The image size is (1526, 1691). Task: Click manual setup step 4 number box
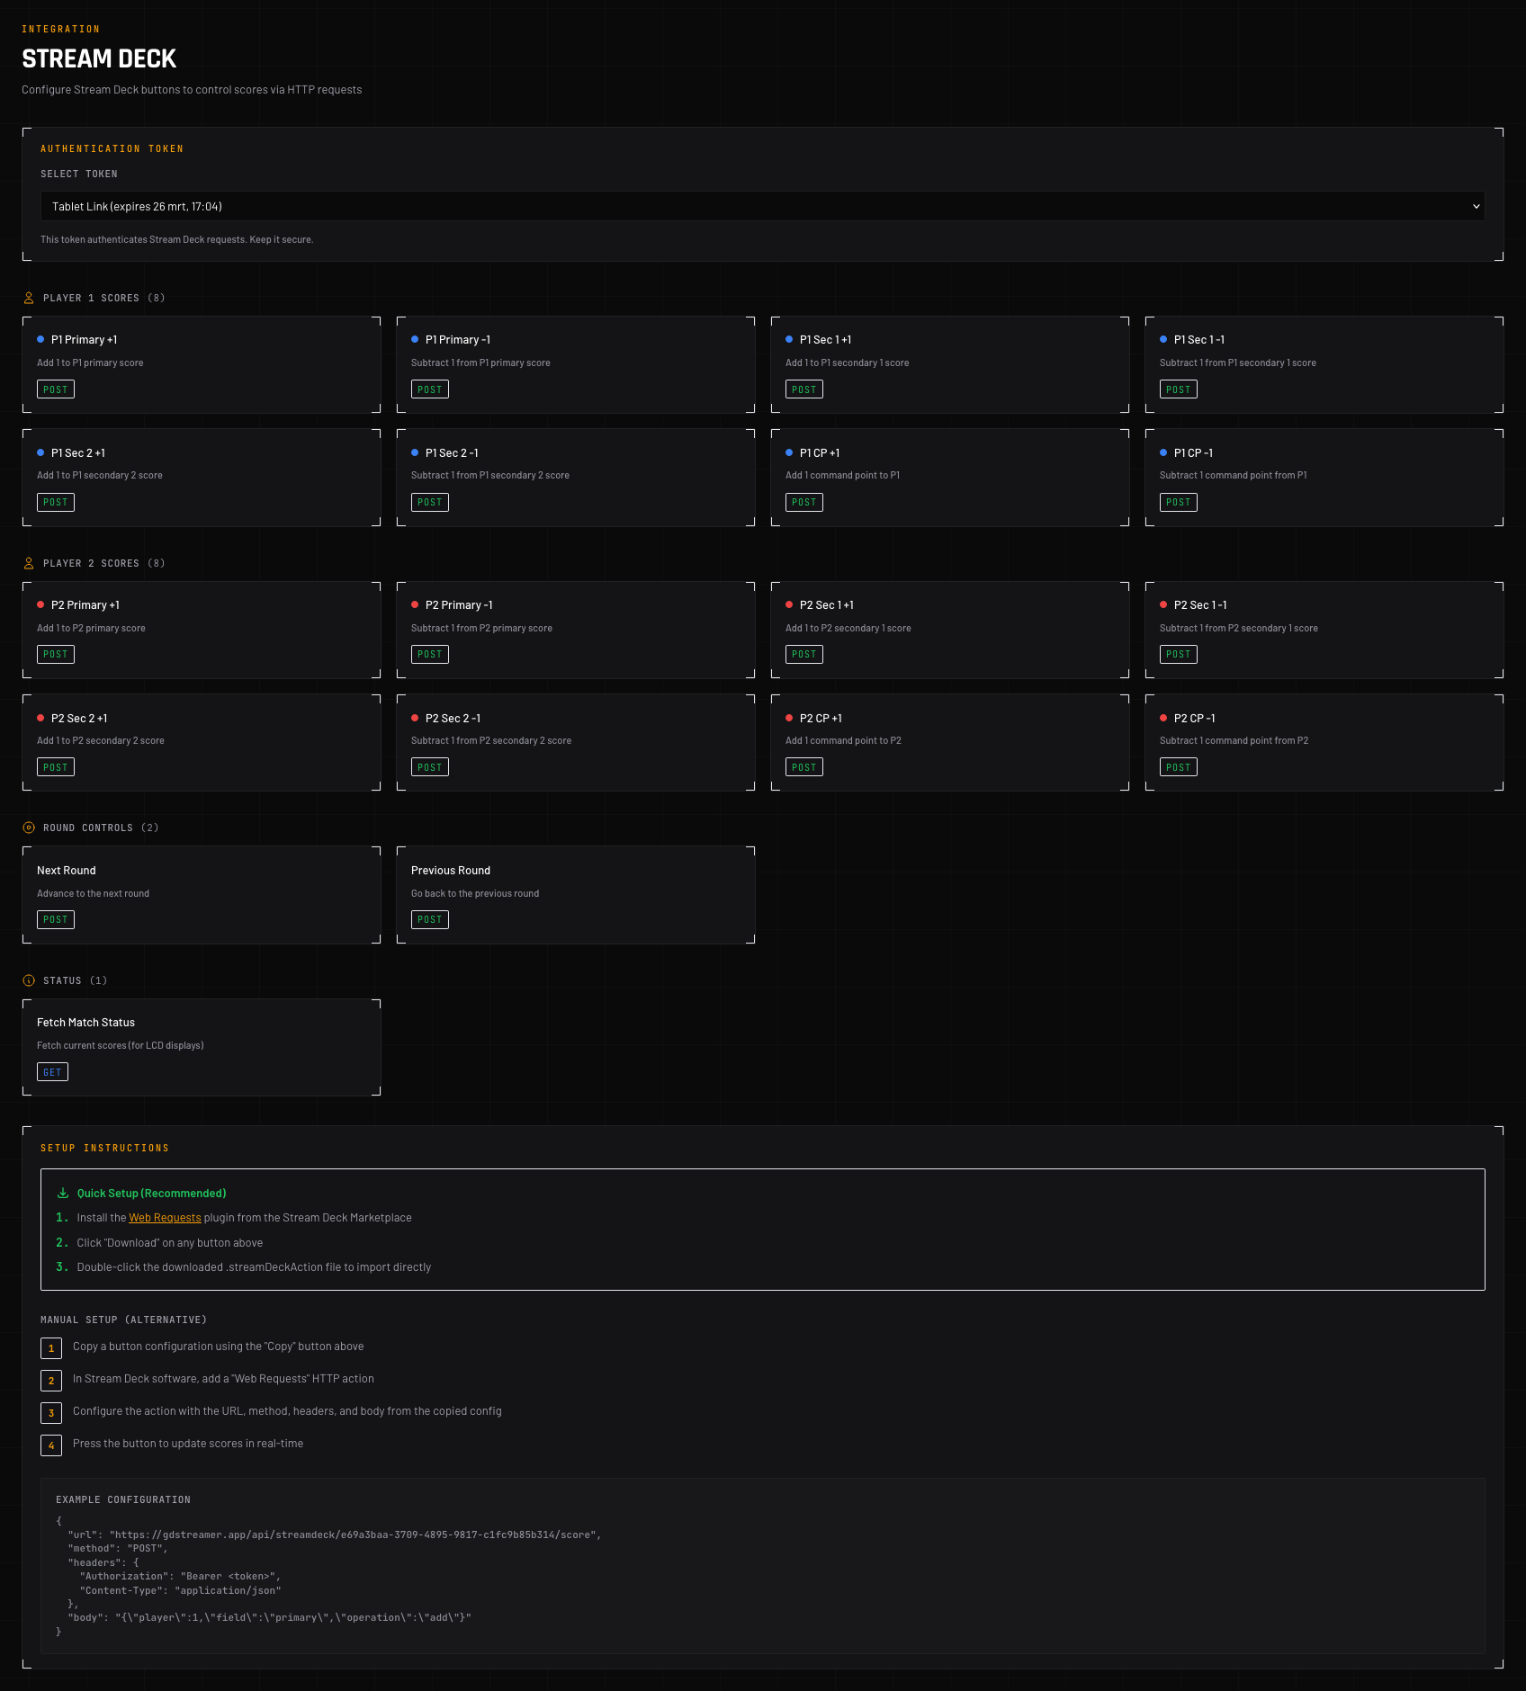point(51,1445)
